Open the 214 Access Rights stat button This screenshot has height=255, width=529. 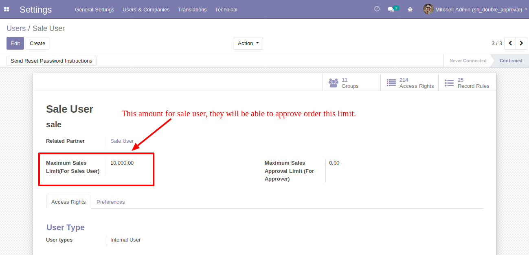point(409,83)
